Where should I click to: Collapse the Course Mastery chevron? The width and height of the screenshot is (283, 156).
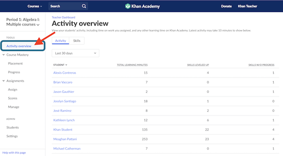4,55
